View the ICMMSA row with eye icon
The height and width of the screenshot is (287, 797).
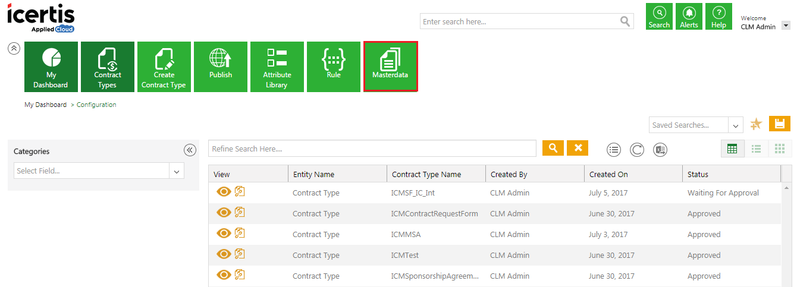point(224,234)
